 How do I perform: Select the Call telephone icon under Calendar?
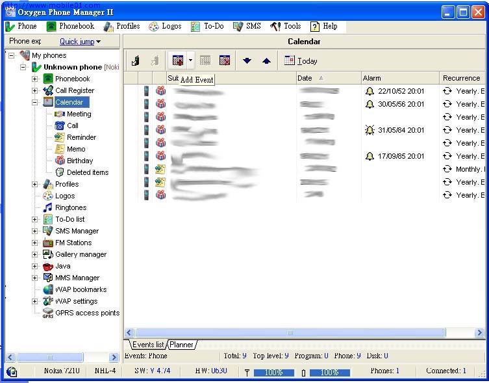[60, 125]
